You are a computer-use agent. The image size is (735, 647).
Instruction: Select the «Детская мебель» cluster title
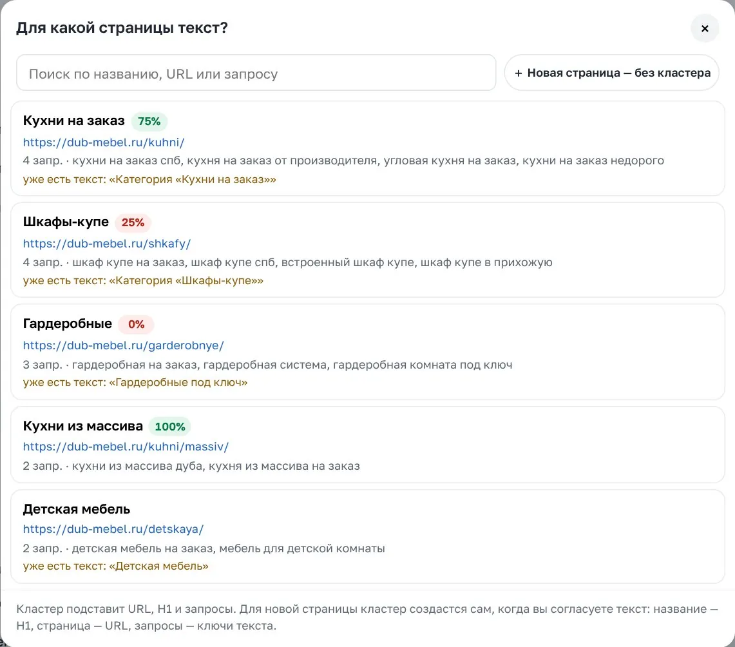[x=77, y=509]
